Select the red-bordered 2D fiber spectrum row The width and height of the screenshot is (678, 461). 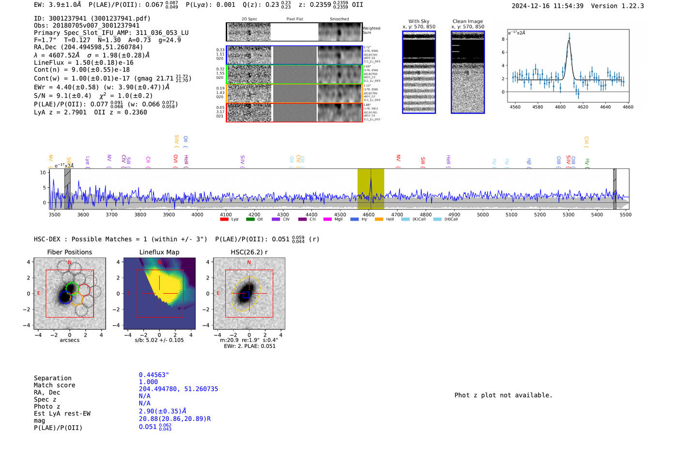[x=294, y=112]
